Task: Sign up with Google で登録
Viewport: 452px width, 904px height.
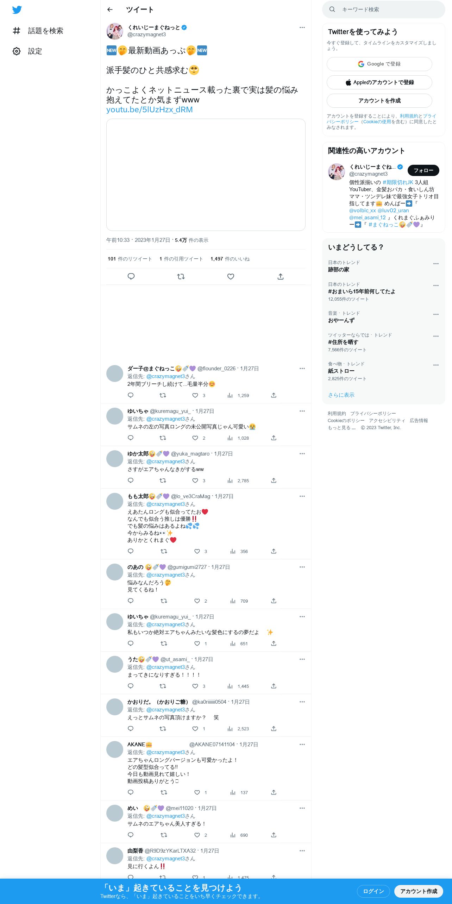Action: click(379, 64)
